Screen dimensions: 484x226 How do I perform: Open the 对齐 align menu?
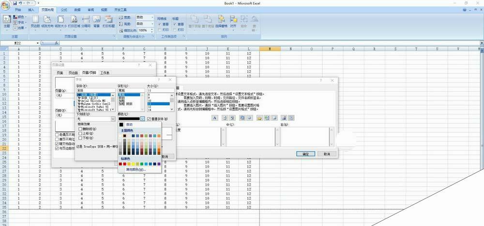click(x=233, y=22)
